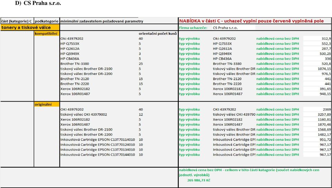Click the 'orientační počet kusů' column header
This screenshot has height=188, width=332.
158,34
